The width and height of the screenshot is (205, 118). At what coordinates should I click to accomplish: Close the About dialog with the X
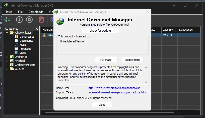tap(148, 12)
